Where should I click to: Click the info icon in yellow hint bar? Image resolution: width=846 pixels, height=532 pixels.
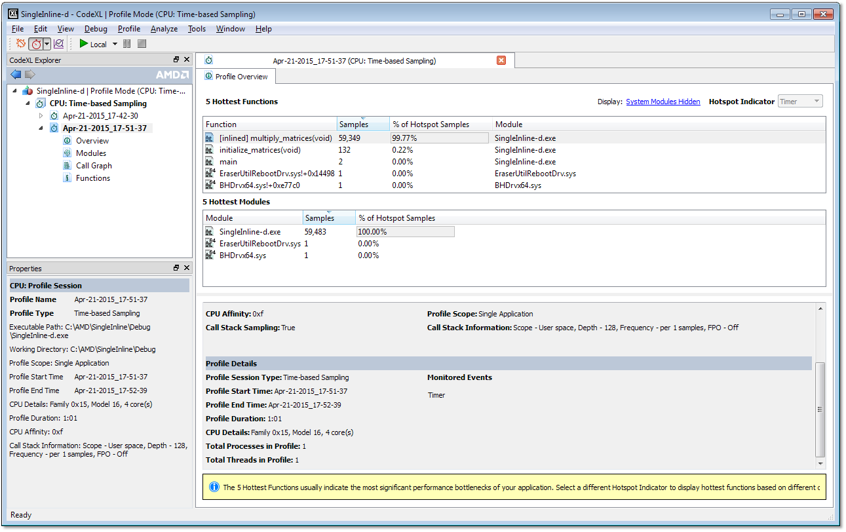(214, 487)
